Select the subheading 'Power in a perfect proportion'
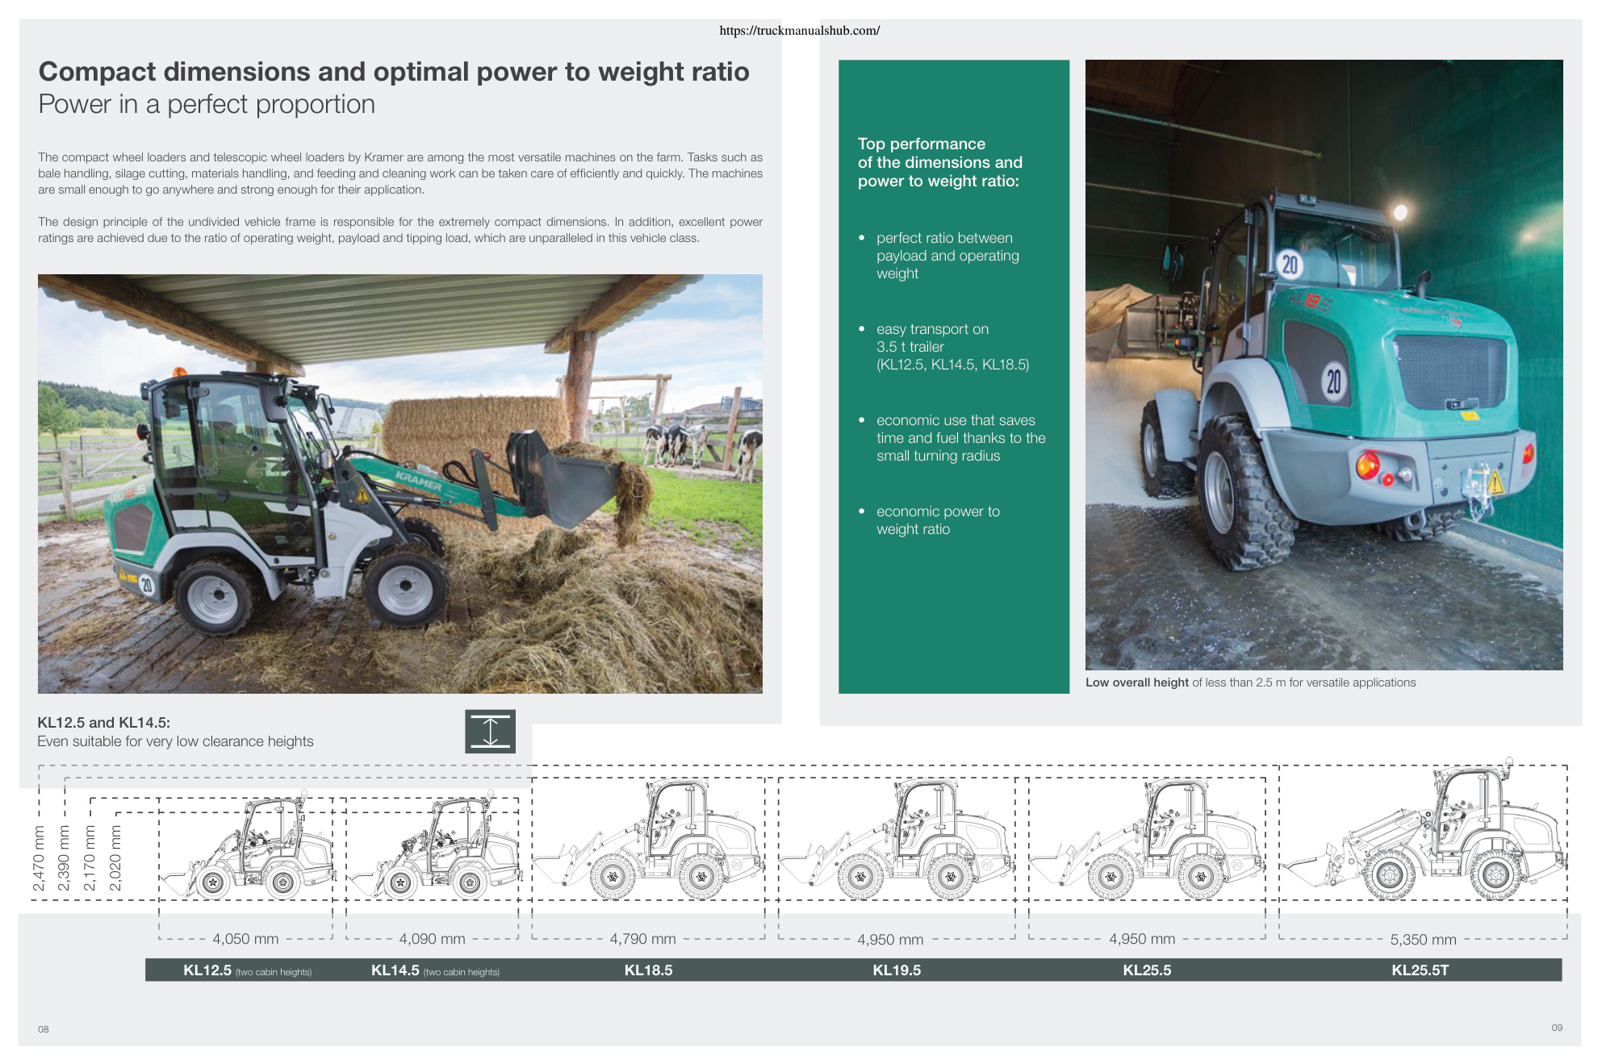Viewport: 1602px width, 1064px height. [x=207, y=104]
